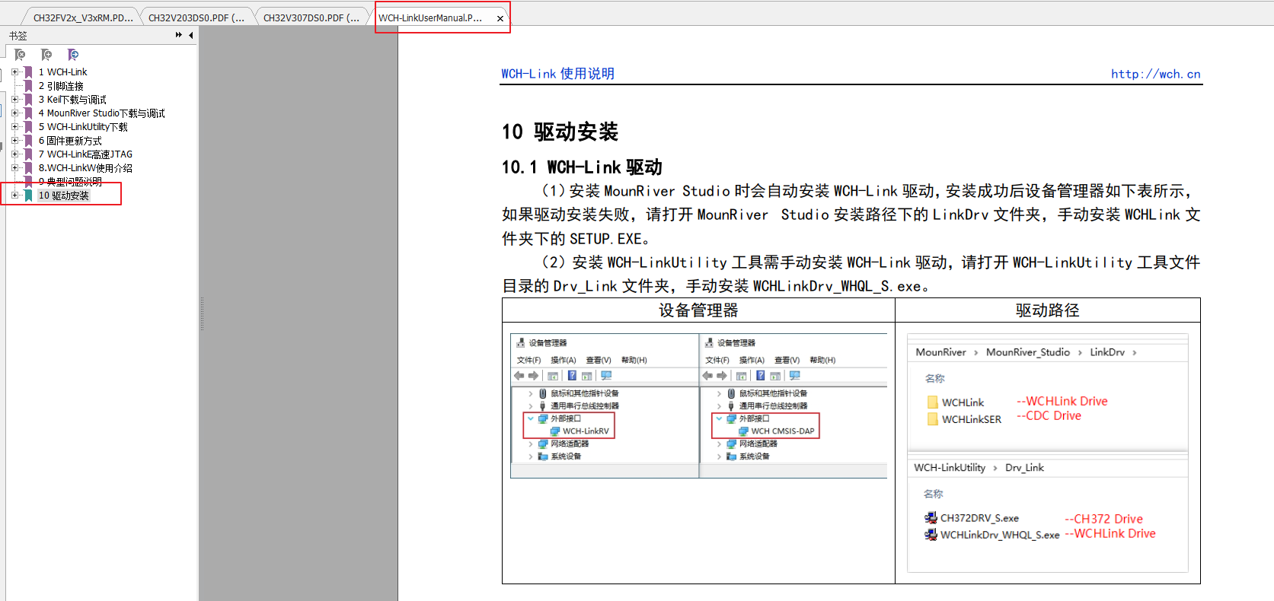Expand the 10 驱动安装 bookmark node

[x=14, y=196]
